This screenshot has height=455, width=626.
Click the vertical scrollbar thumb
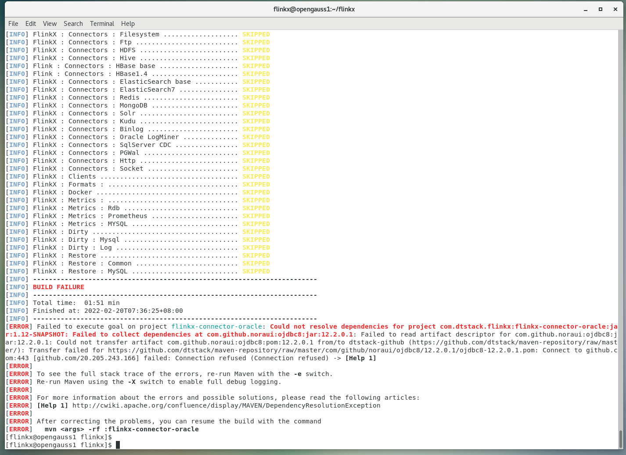[620, 439]
